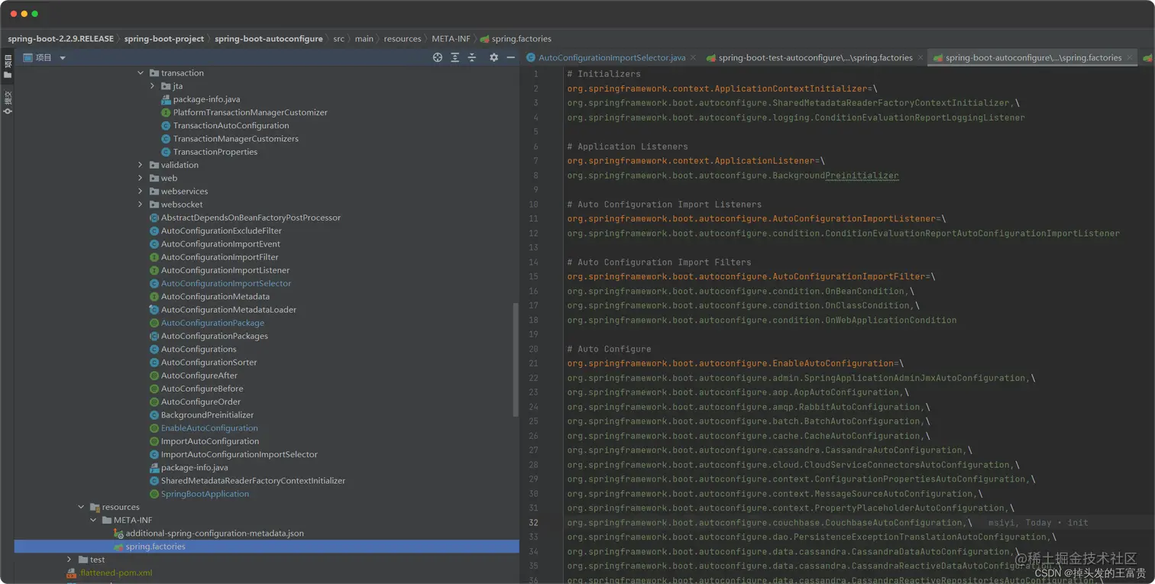Click spring-boot-2.2.9.RELEASE breadcrumb
Viewport: 1155px width, 584px height.
click(60, 39)
